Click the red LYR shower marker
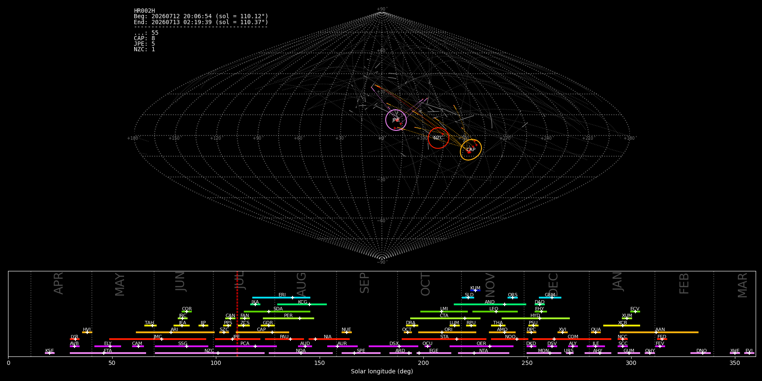Image resolution: width=762 pixels, height=381 pixels. coord(75,339)
